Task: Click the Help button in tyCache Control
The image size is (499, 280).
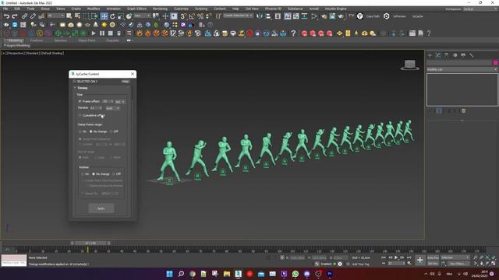Action: click(x=126, y=82)
